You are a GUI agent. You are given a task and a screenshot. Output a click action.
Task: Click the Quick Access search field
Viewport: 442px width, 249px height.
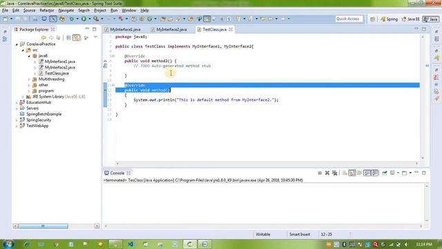[x=349, y=19]
